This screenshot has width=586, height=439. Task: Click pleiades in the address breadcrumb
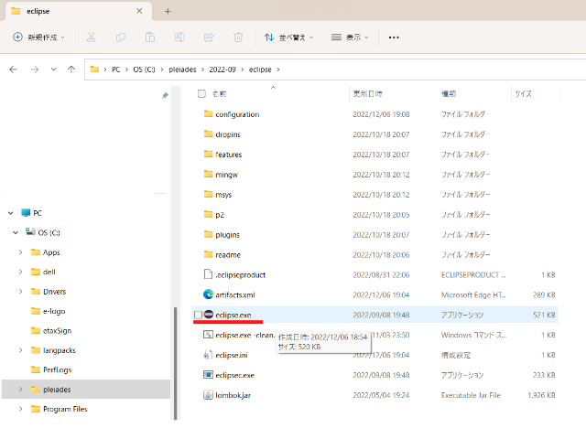182,70
